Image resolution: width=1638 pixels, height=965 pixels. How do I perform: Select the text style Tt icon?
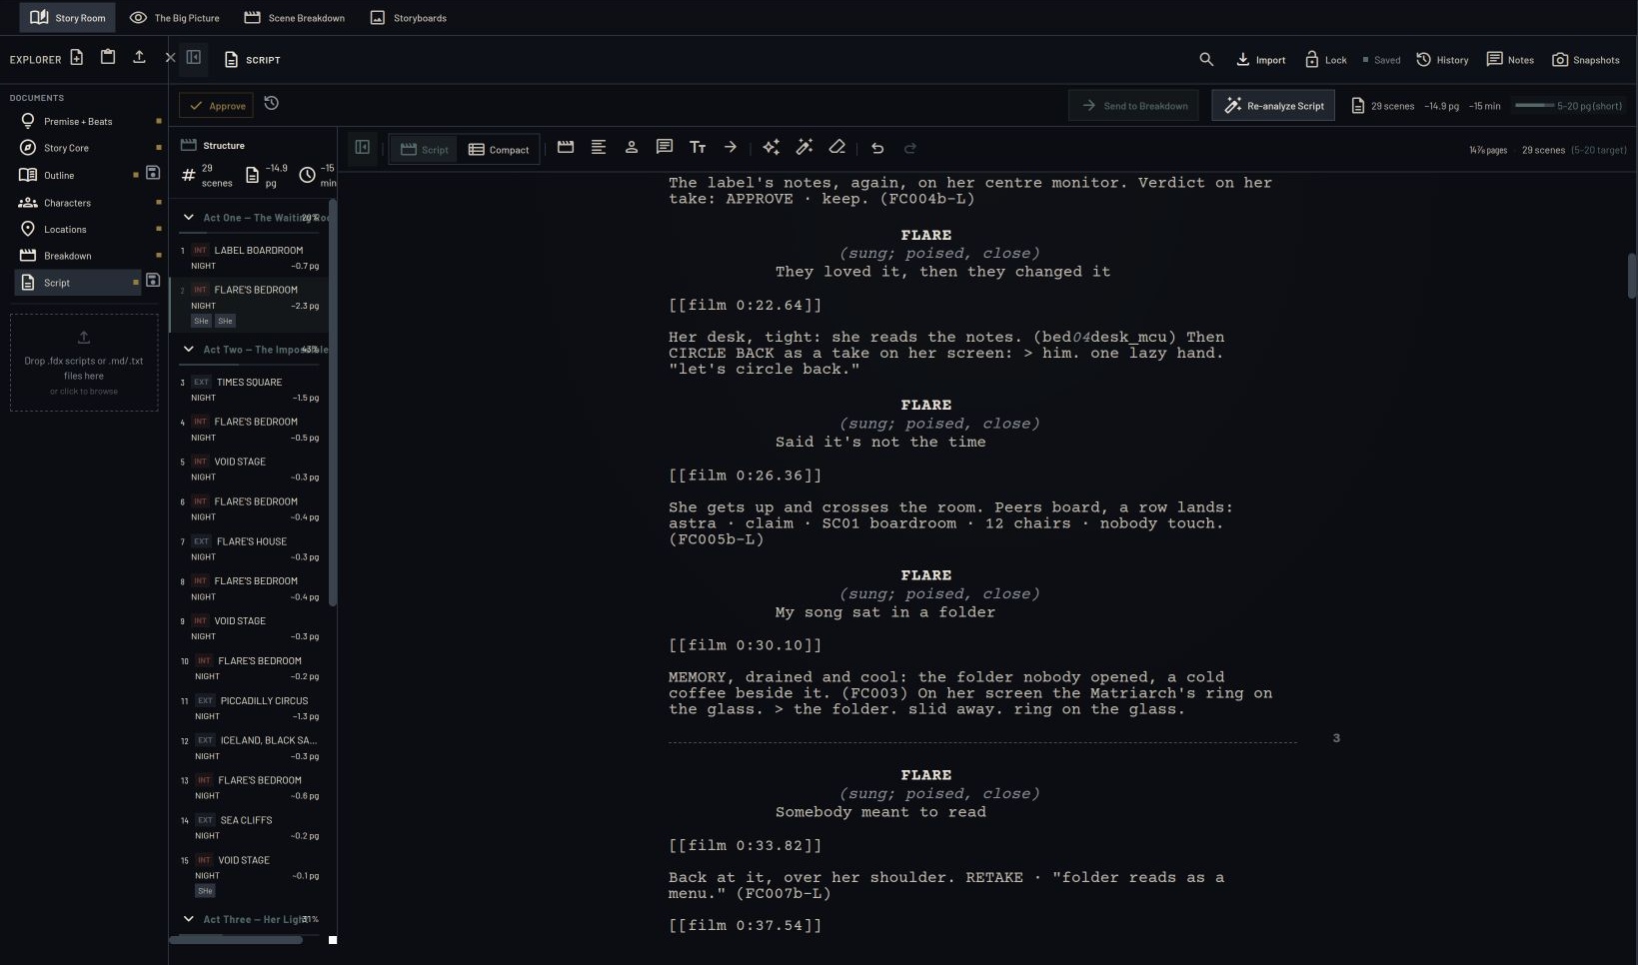(698, 147)
